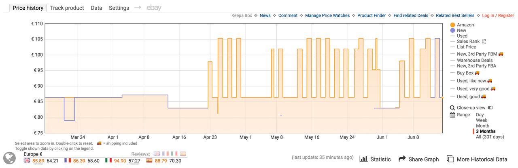Show New, 3rd Party FBA series

tap(476, 66)
